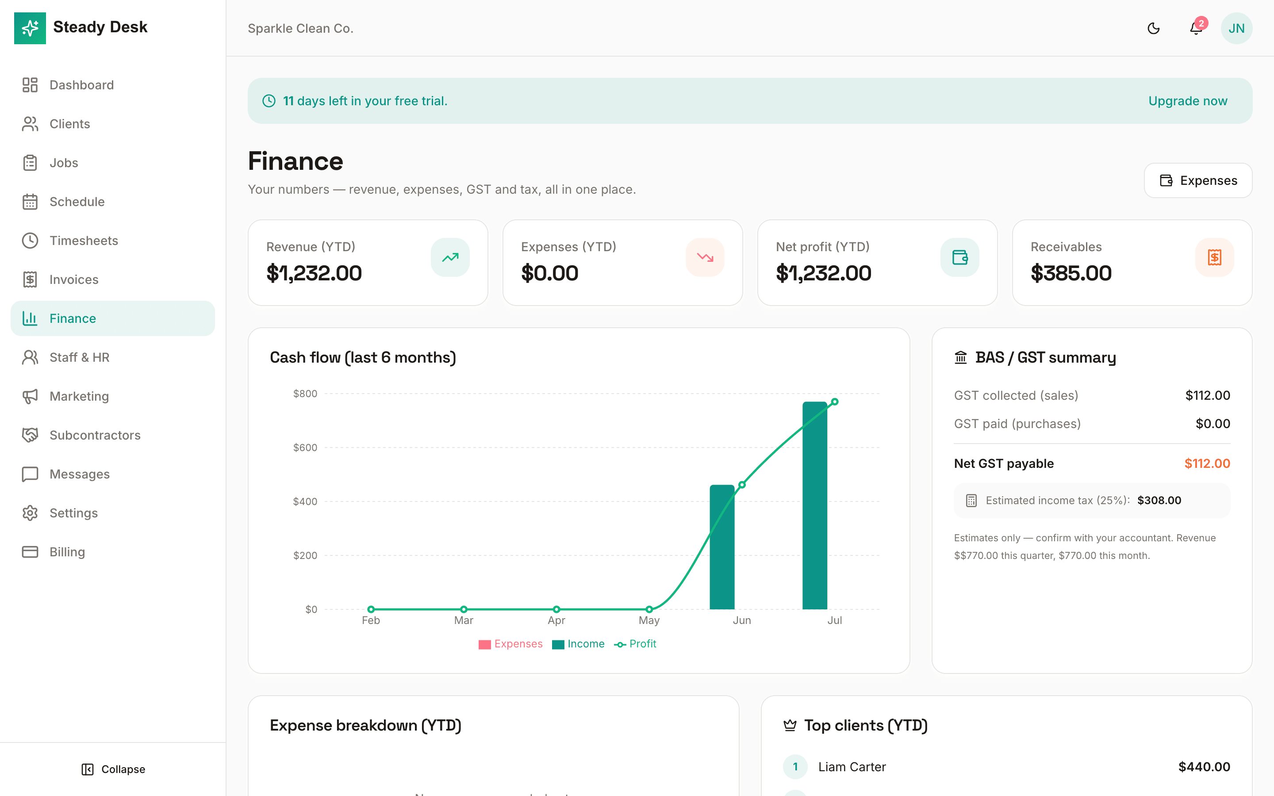The image size is (1274, 796).
Task: Click the Feb profit data point
Action: coord(371,609)
